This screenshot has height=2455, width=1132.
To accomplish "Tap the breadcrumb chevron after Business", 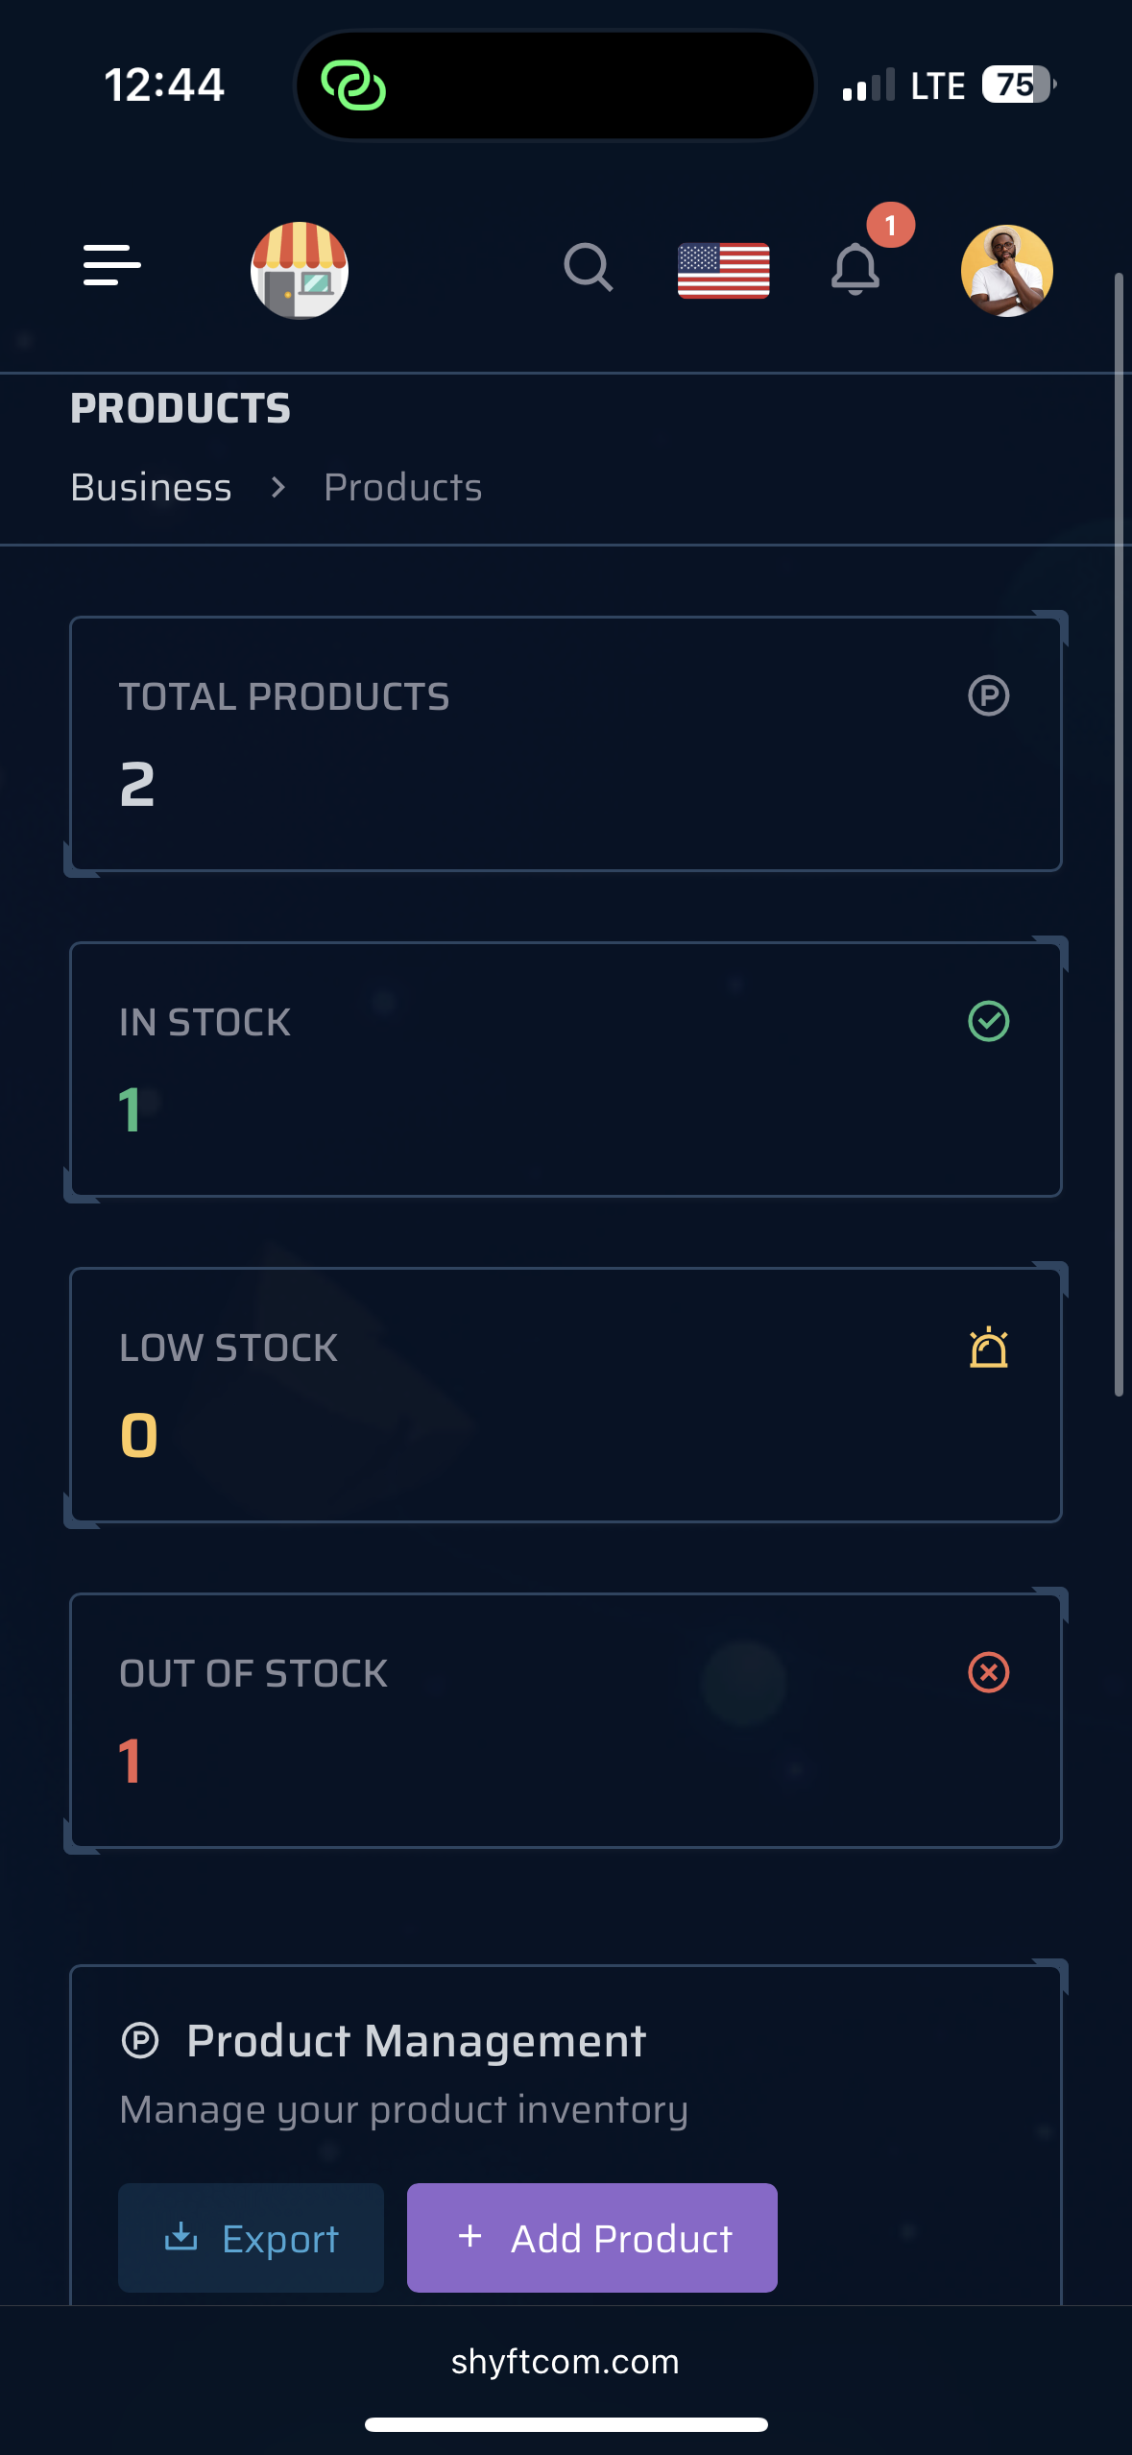I will coord(278,487).
